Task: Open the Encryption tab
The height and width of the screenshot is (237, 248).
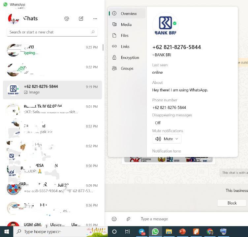Action: (127, 58)
